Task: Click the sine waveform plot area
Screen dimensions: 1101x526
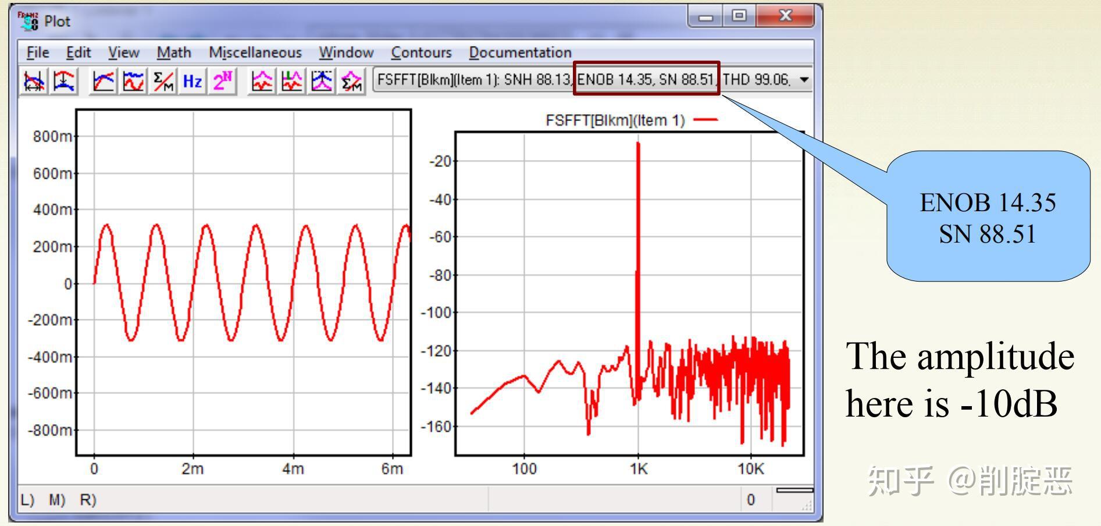Action: [244, 282]
